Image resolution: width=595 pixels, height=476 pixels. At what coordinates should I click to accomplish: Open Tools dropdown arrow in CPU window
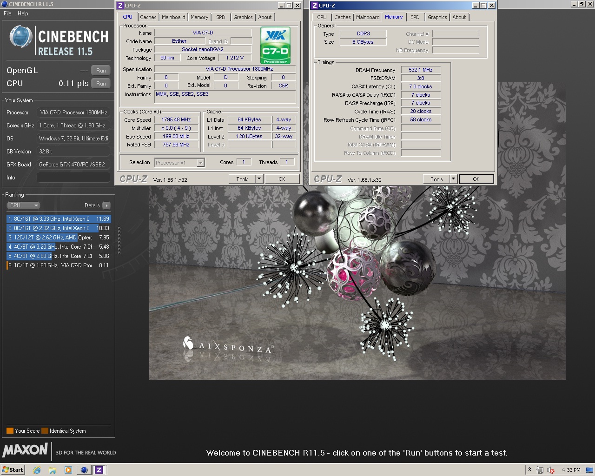pos(259,179)
